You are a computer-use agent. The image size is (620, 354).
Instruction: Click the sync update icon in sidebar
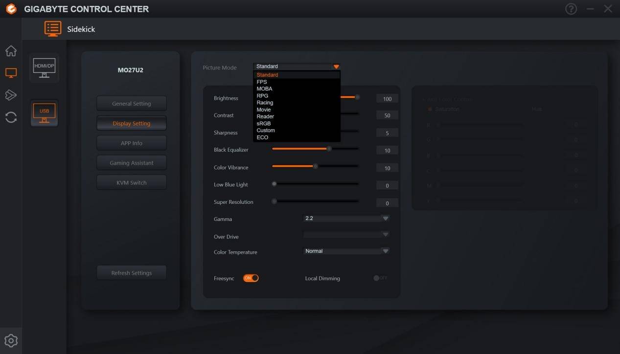[11, 117]
